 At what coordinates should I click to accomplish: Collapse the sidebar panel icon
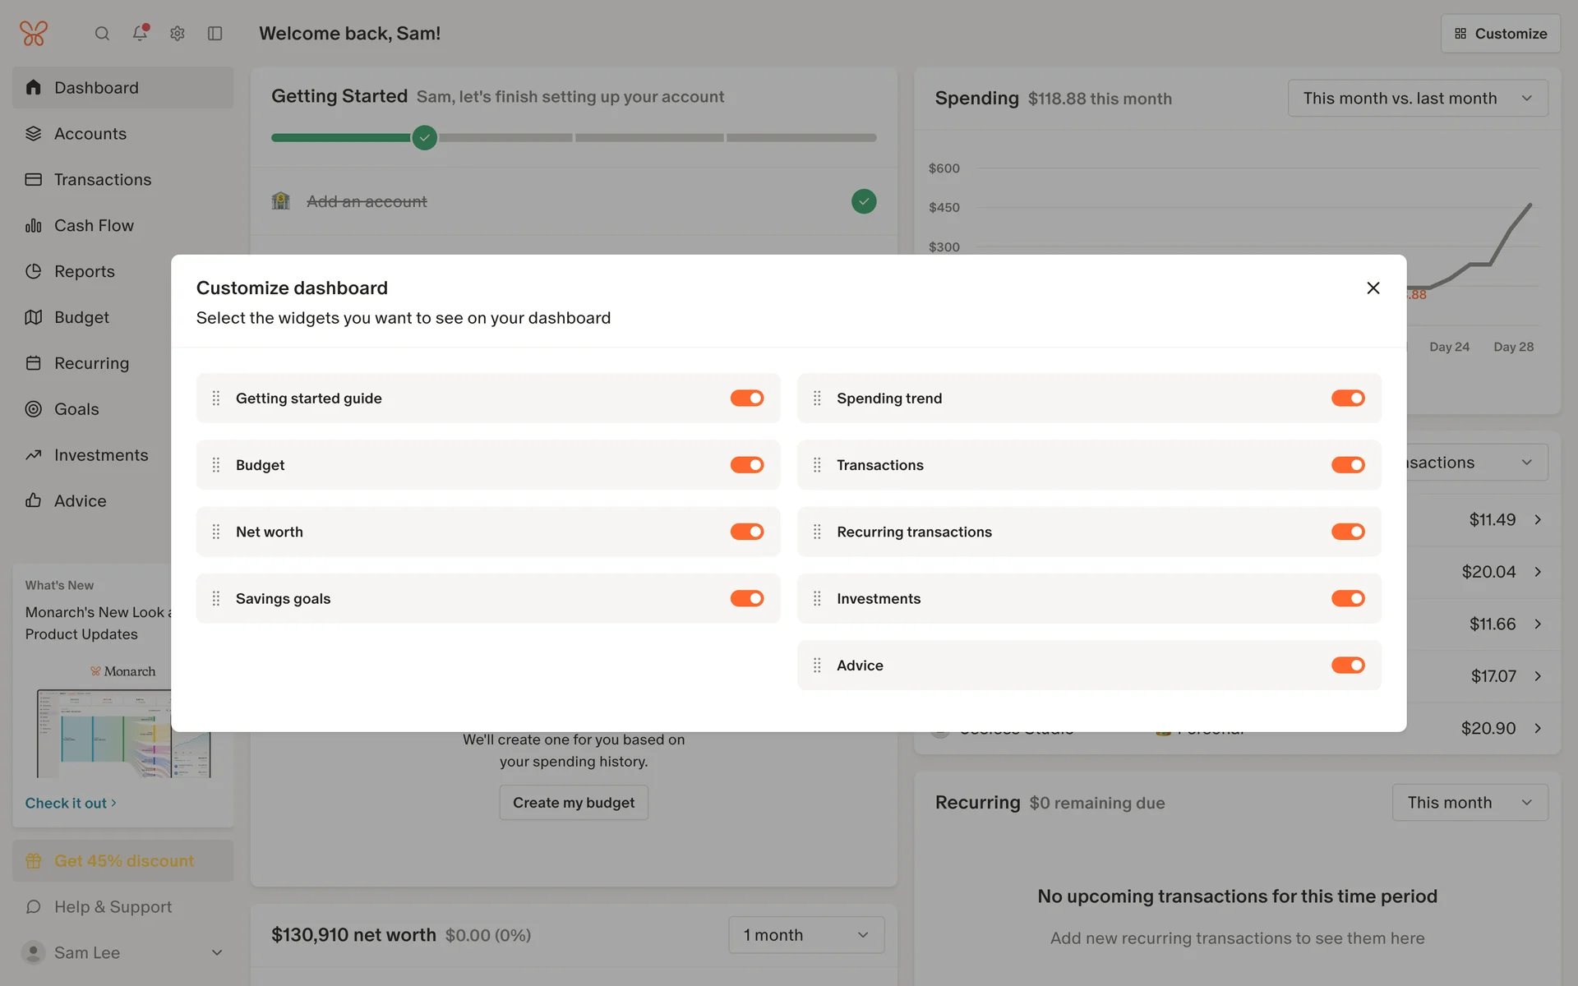tap(215, 34)
